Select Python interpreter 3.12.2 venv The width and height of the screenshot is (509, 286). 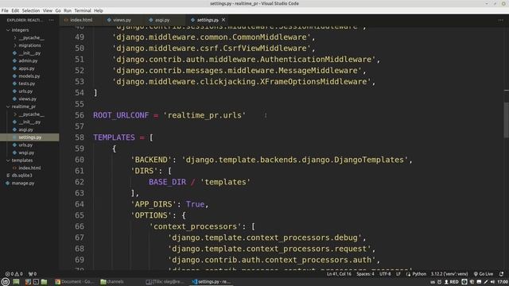pos(449,274)
